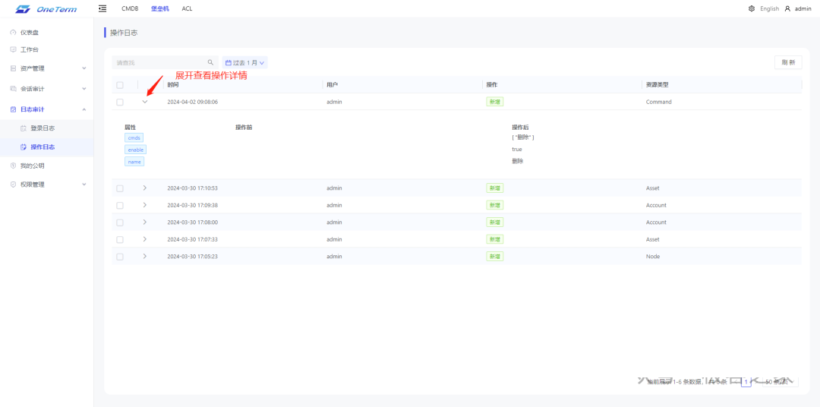Click the 登录日志 calendar icon
Screen dimensions: 820x407
pyautogui.click(x=23, y=128)
